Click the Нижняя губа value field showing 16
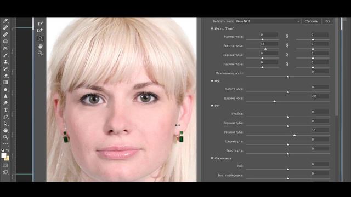This screenshot has width=351, height=197. (x=320, y=130)
